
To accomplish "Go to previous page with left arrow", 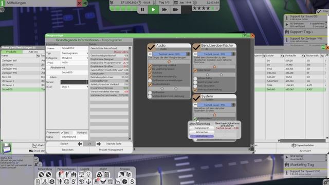I will 80,144.
